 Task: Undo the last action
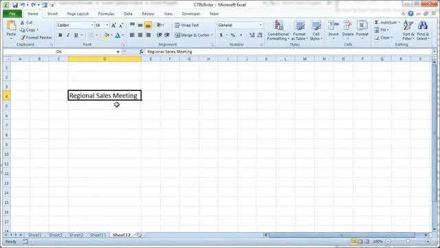click(x=23, y=5)
